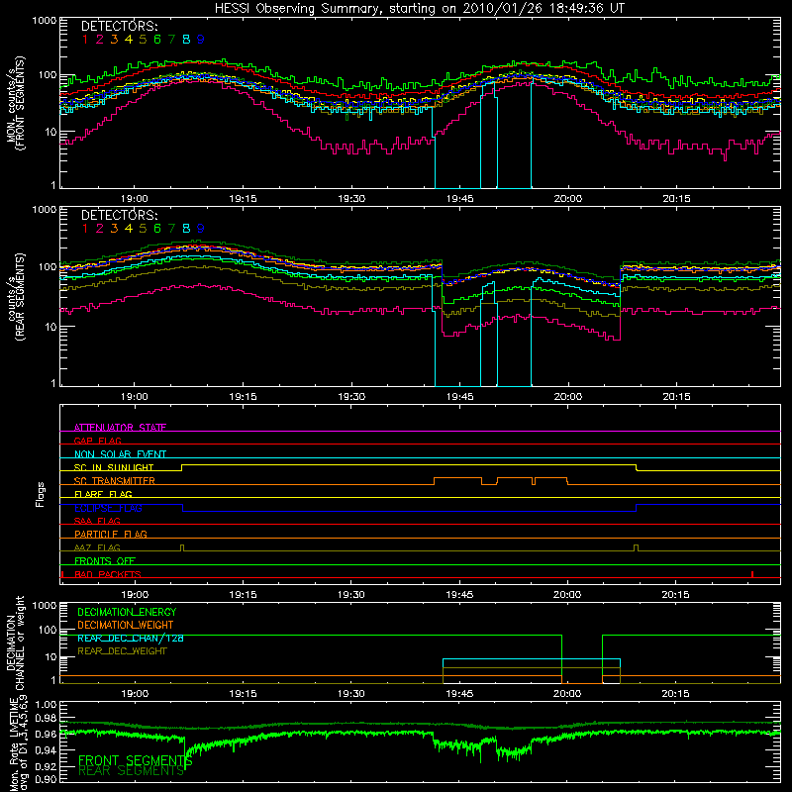Select detector 8 in rear segments legend
This screenshot has width=792, height=792.
pyautogui.click(x=186, y=229)
